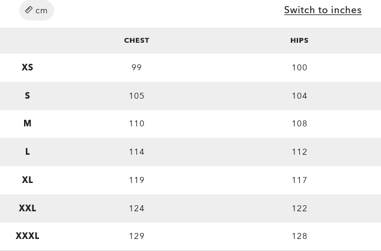Switch to inches link
Viewport: 381px width, 251px height.
(323, 10)
